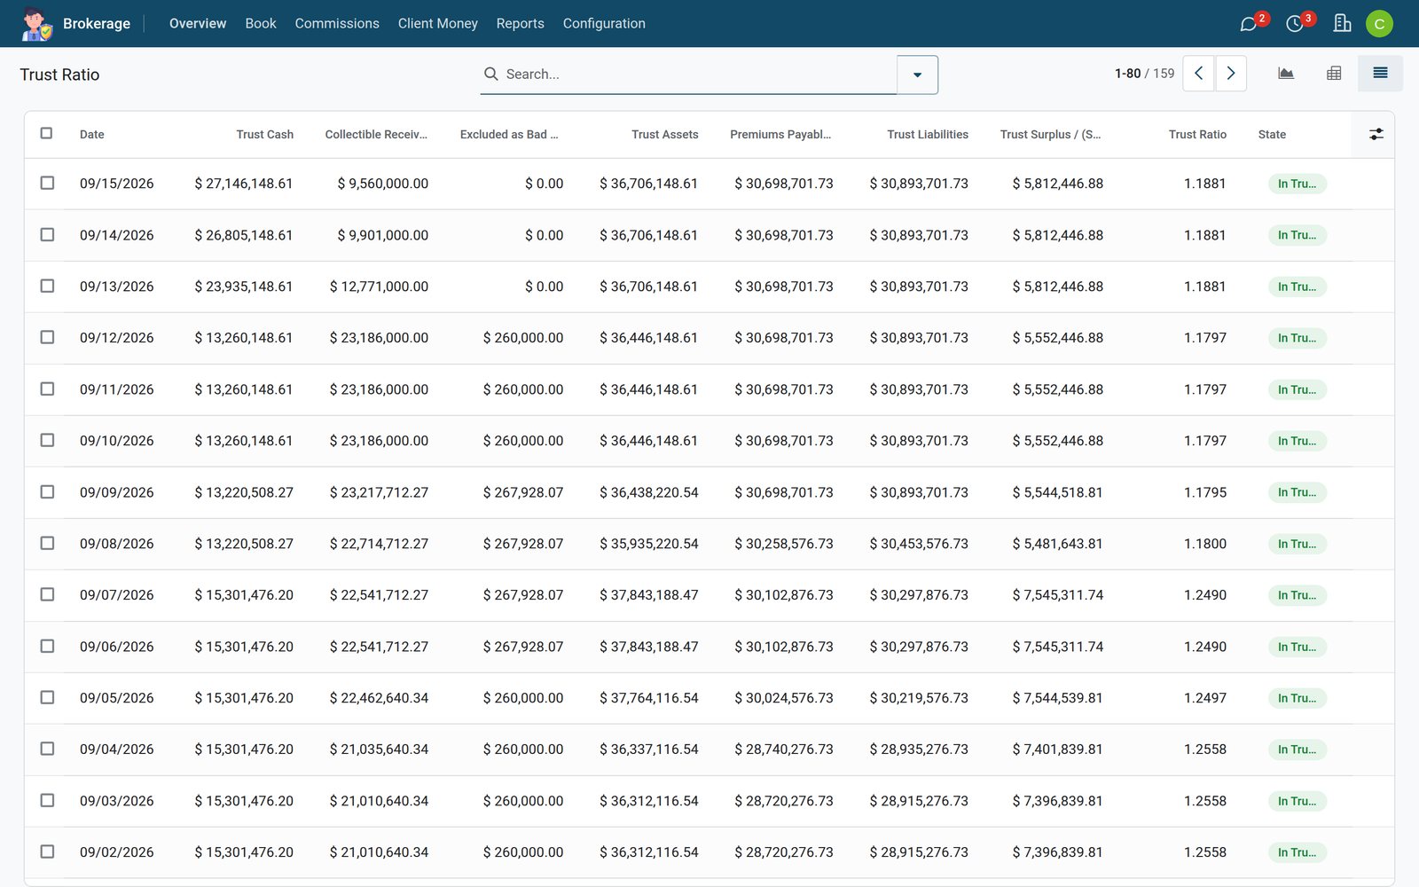Click In Trust badge for 09/02/2026
The width and height of the screenshot is (1419, 887).
pyautogui.click(x=1297, y=852)
